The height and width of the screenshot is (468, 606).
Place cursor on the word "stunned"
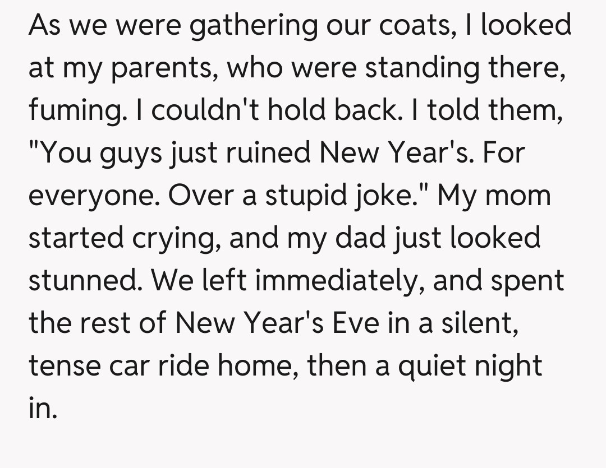82,280
